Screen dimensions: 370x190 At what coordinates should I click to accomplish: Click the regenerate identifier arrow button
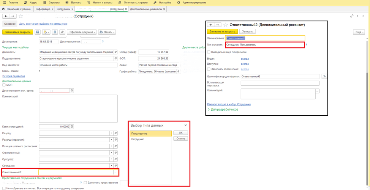click(324, 77)
